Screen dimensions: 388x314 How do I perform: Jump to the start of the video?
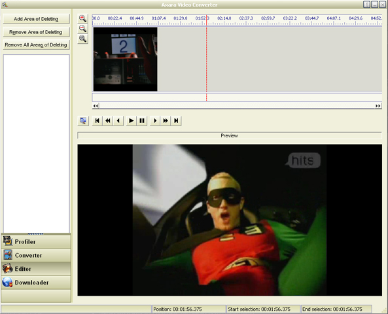click(x=97, y=121)
